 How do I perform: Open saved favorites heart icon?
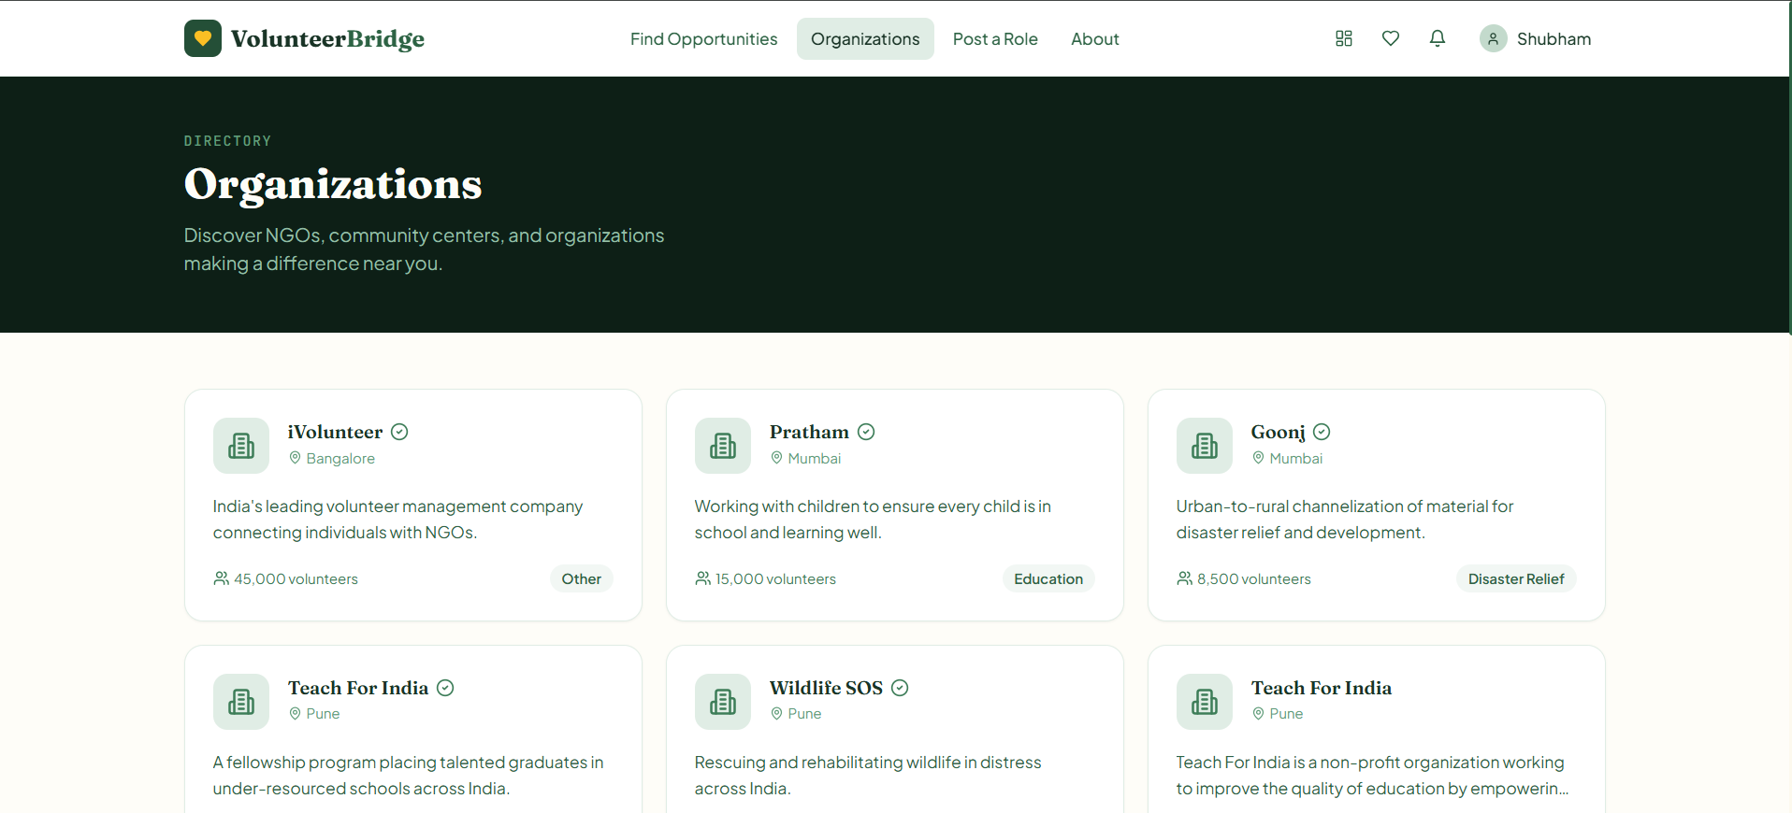tap(1391, 38)
